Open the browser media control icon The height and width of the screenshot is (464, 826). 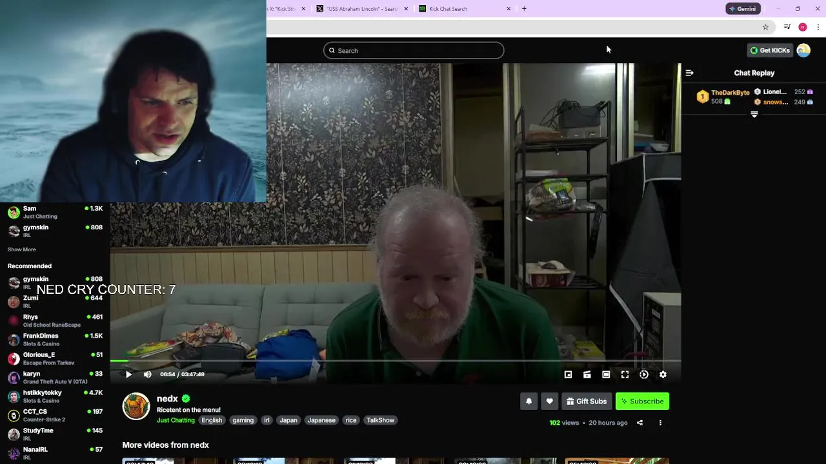[787, 27]
